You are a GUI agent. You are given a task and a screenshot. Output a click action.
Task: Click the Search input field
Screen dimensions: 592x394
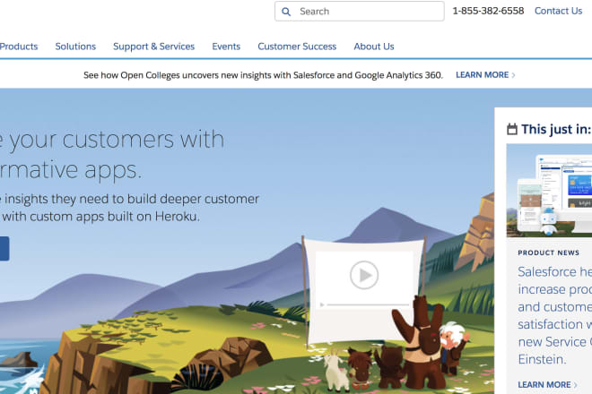click(x=360, y=12)
